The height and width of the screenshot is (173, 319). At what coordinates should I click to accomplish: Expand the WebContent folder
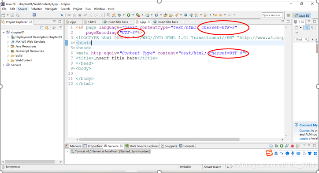[x=8, y=60]
